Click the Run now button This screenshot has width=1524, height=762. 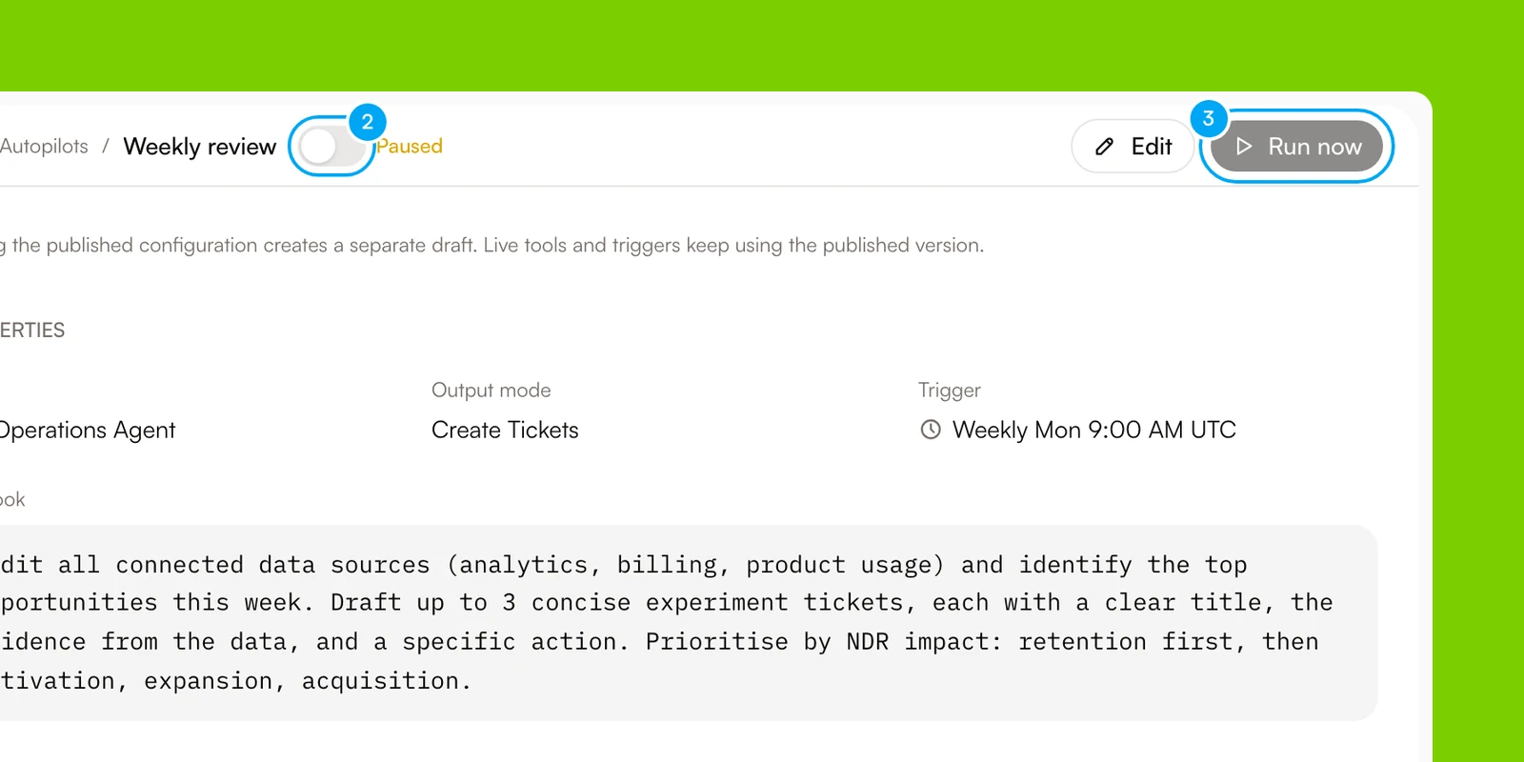pyautogui.click(x=1296, y=147)
